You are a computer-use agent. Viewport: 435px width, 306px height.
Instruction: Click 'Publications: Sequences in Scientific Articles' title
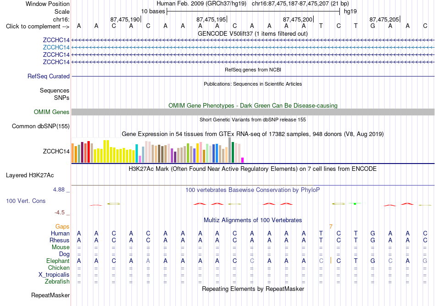coord(253,84)
